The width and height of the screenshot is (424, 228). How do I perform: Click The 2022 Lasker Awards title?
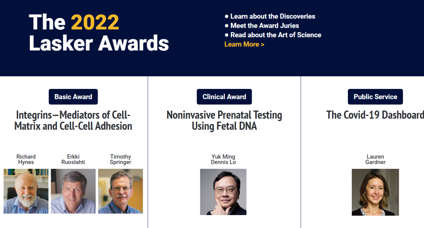(x=99, y=33)
